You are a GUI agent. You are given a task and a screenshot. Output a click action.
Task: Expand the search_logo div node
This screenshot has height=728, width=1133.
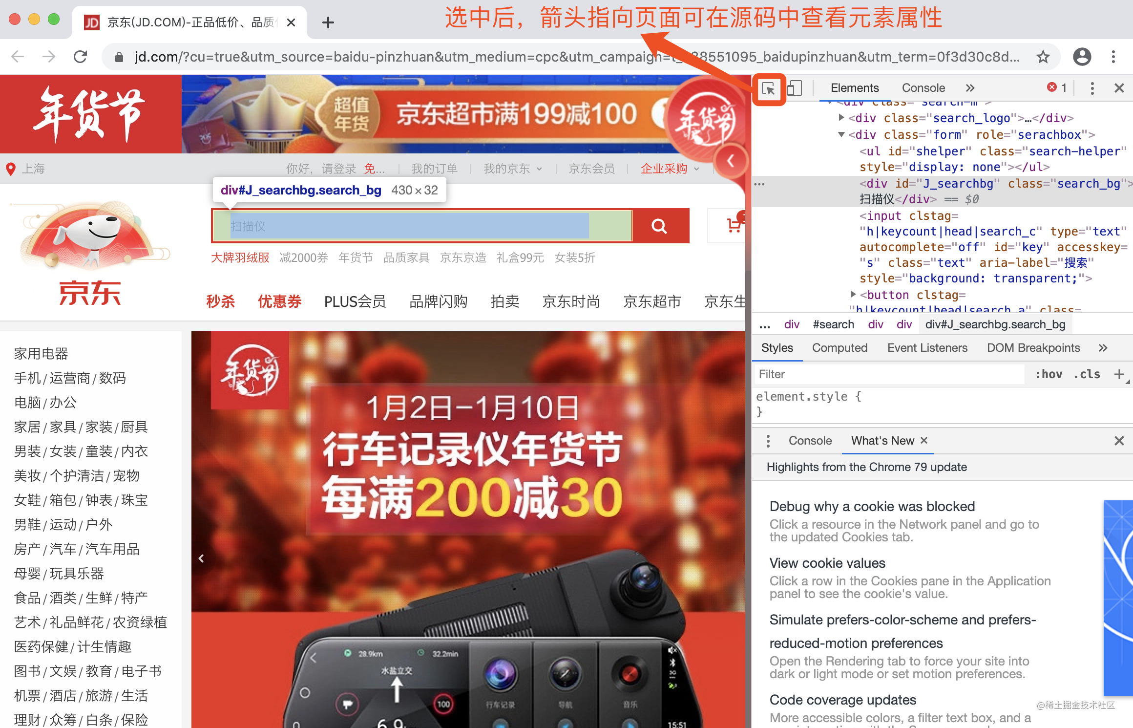(x=841, y=118)
